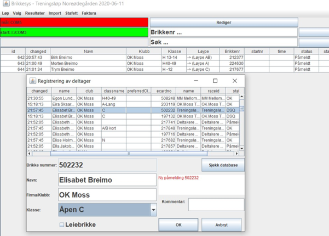Click the Rediger button
The width and height of the screenshot is (329, 236).
point(224,23)
